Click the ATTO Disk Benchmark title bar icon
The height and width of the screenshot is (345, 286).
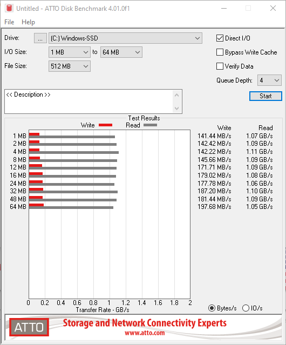[x=9, y=8]
